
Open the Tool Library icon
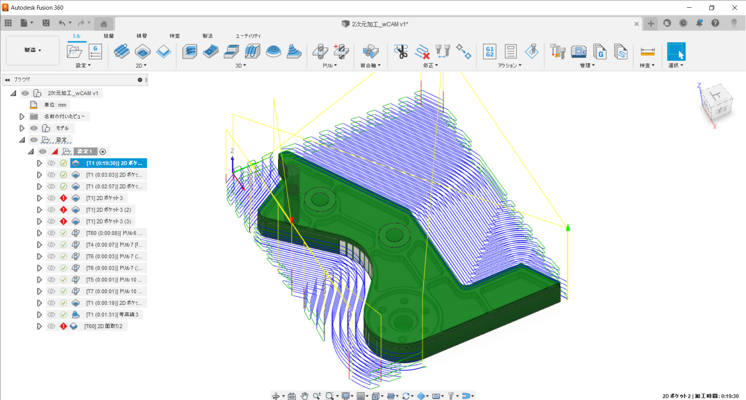[558, 51]
